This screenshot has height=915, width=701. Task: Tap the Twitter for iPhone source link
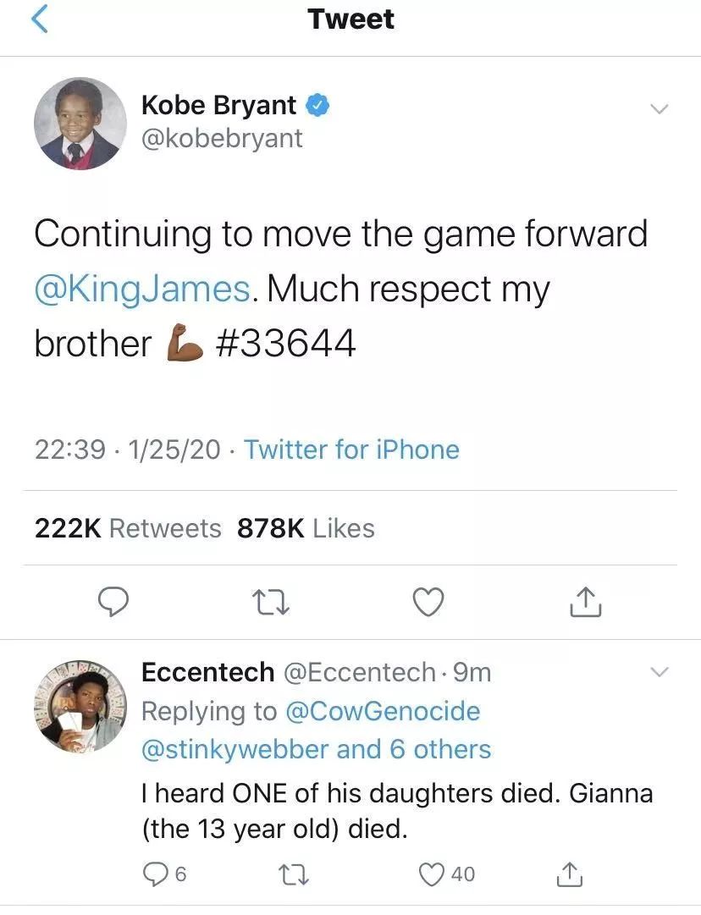click(351, 449)
